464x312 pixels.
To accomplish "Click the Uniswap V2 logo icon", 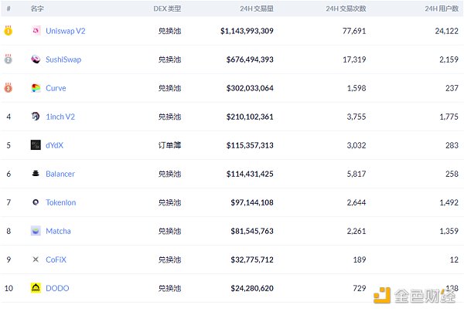I will tap(36, 31).
